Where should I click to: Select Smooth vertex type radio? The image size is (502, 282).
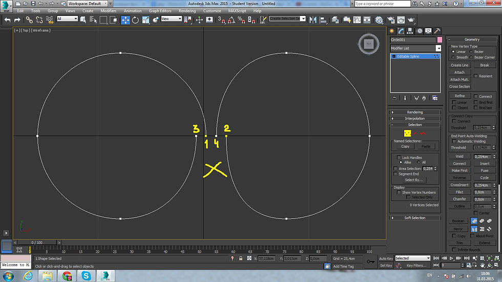(453, 57)
